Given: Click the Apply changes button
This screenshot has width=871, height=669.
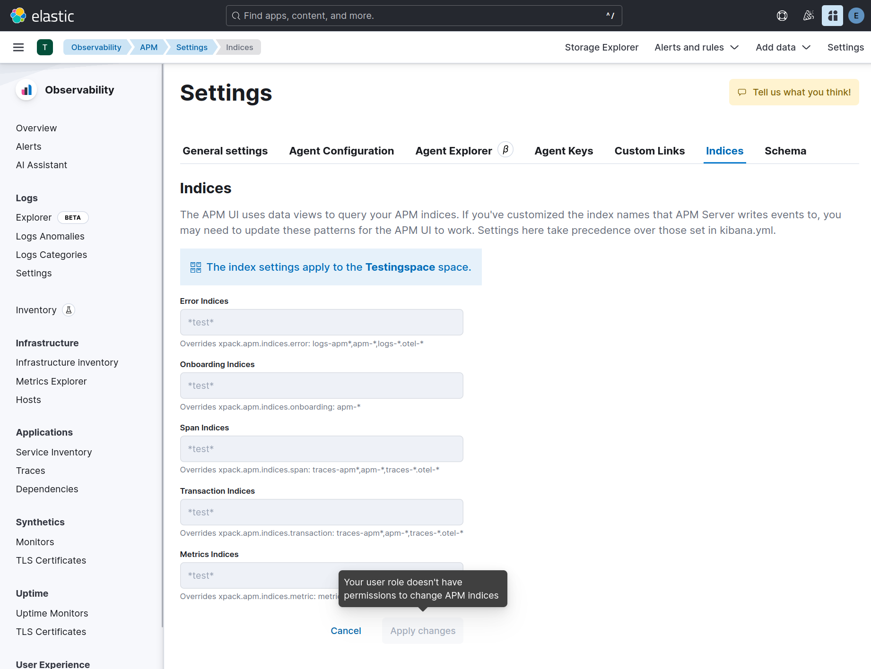Looking at the screenshot, I should coord(423,631).
